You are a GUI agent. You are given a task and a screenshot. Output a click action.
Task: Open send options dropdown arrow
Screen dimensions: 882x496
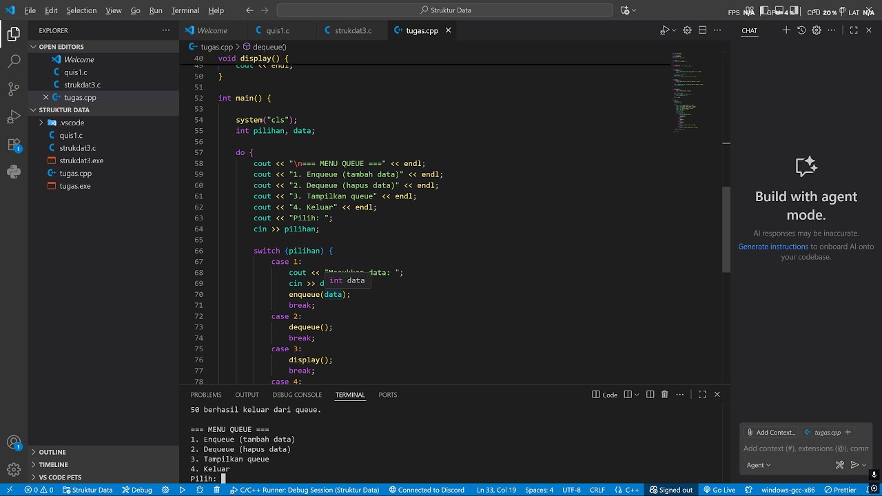coord(864,465)
